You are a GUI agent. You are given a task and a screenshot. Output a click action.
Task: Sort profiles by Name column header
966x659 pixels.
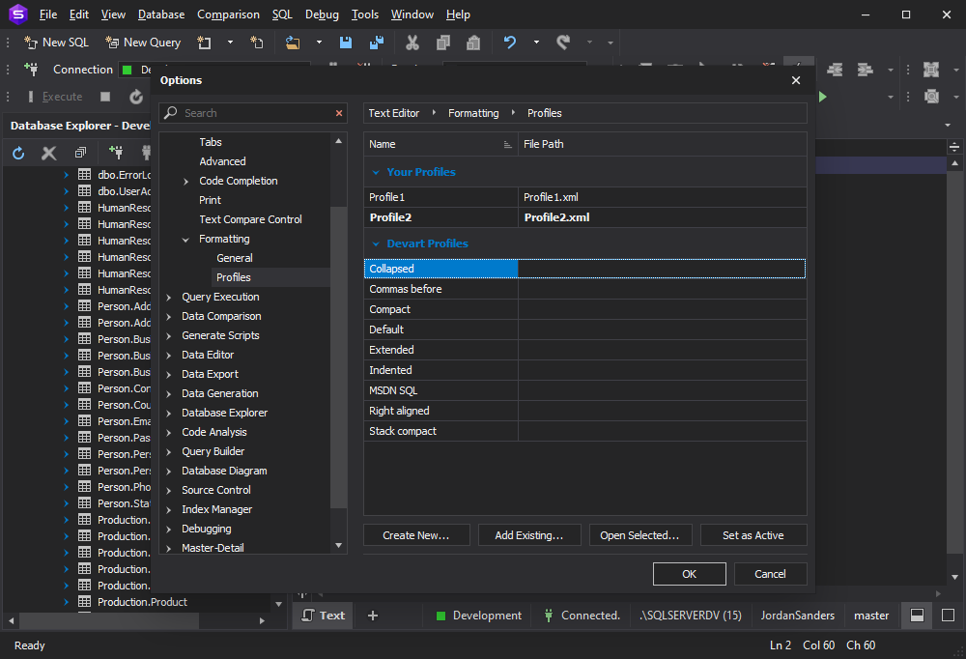pyautogui.click(x=440, y=144)
